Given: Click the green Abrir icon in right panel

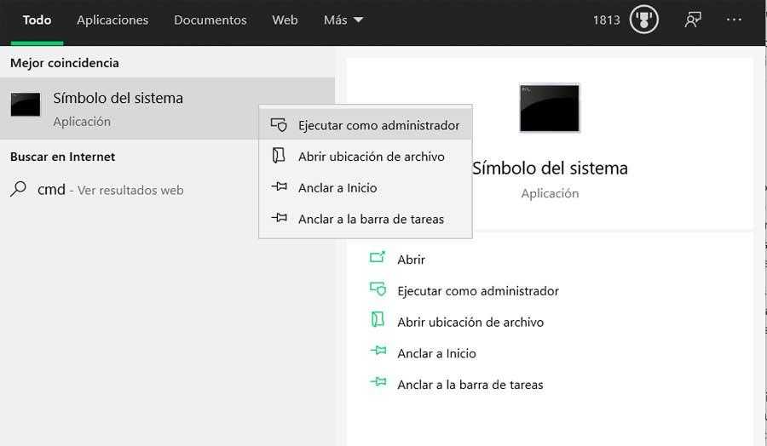Looking at the screenshot, I should [x=378, y=259].
